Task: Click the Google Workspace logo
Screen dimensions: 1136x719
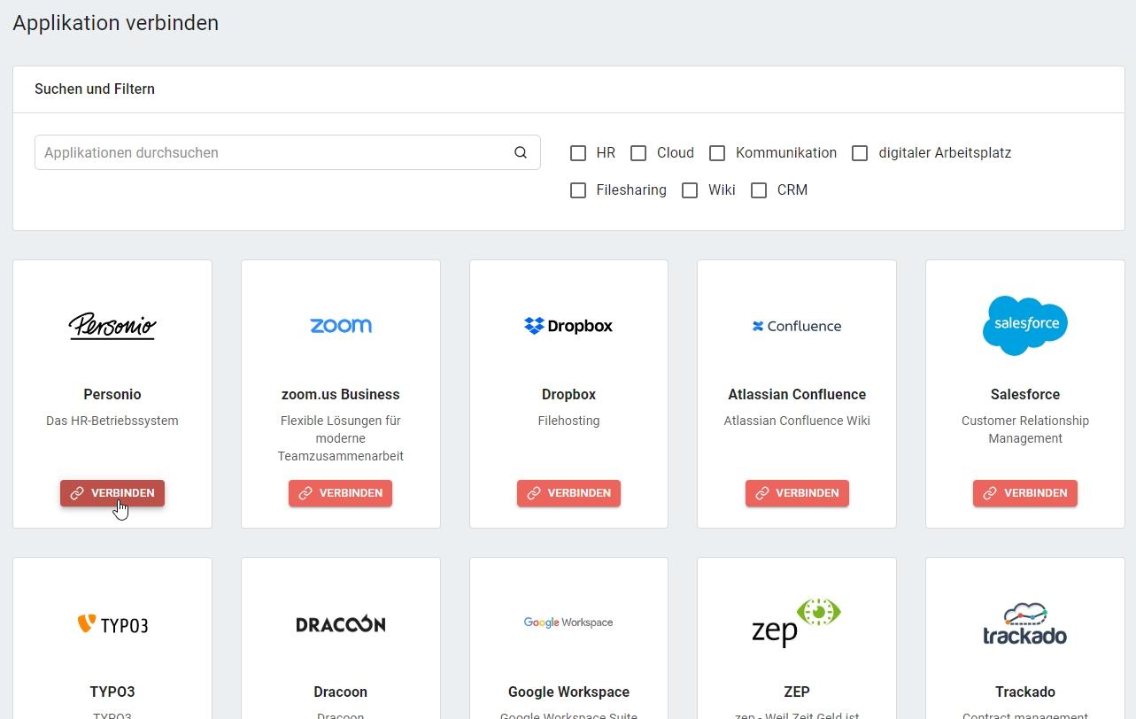Action: click(x=568, y=622)
